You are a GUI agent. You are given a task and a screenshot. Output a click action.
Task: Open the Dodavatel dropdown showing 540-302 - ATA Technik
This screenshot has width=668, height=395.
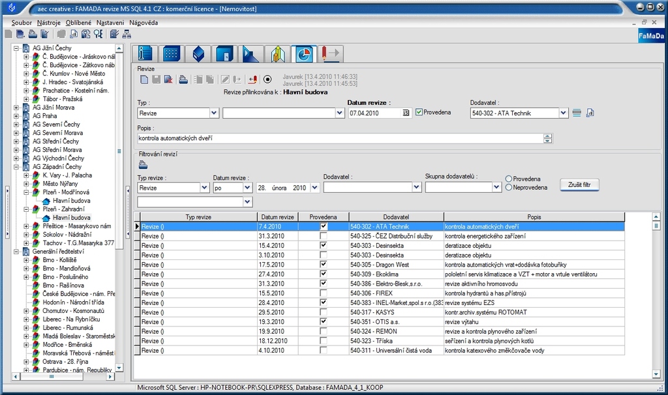[x=563, y=113]
